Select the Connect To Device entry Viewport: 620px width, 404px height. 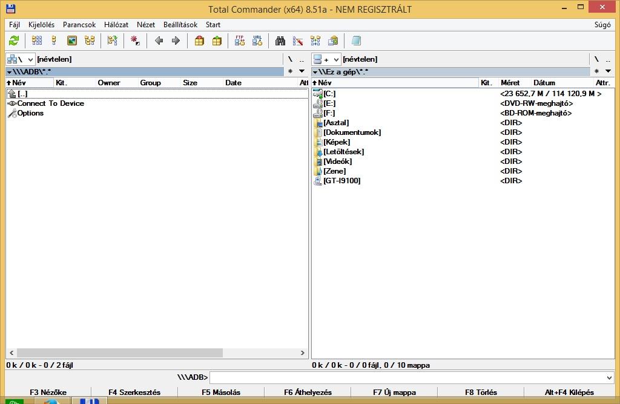point(50,103)
